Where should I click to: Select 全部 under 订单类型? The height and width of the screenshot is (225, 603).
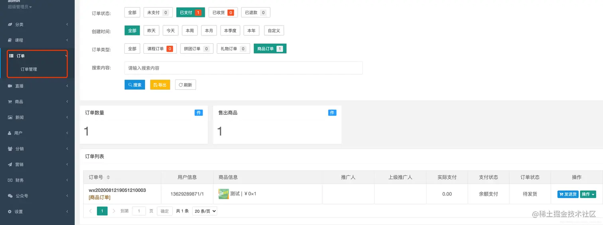tap(132, 49)
